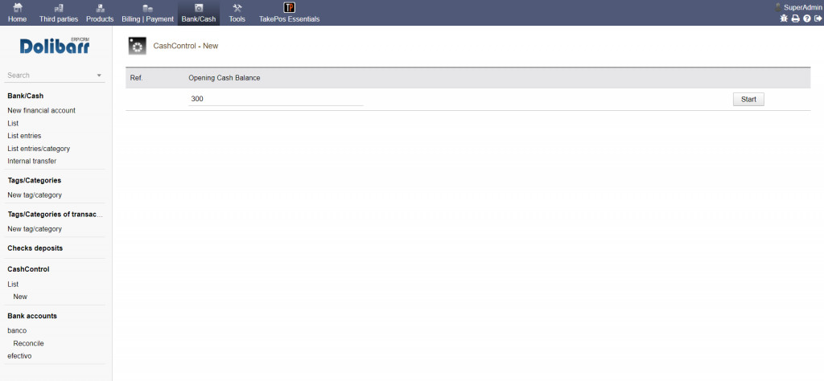Click the CashControl - New page title
The width and height of the screenshot is (824, 381).
pos(186,46)
